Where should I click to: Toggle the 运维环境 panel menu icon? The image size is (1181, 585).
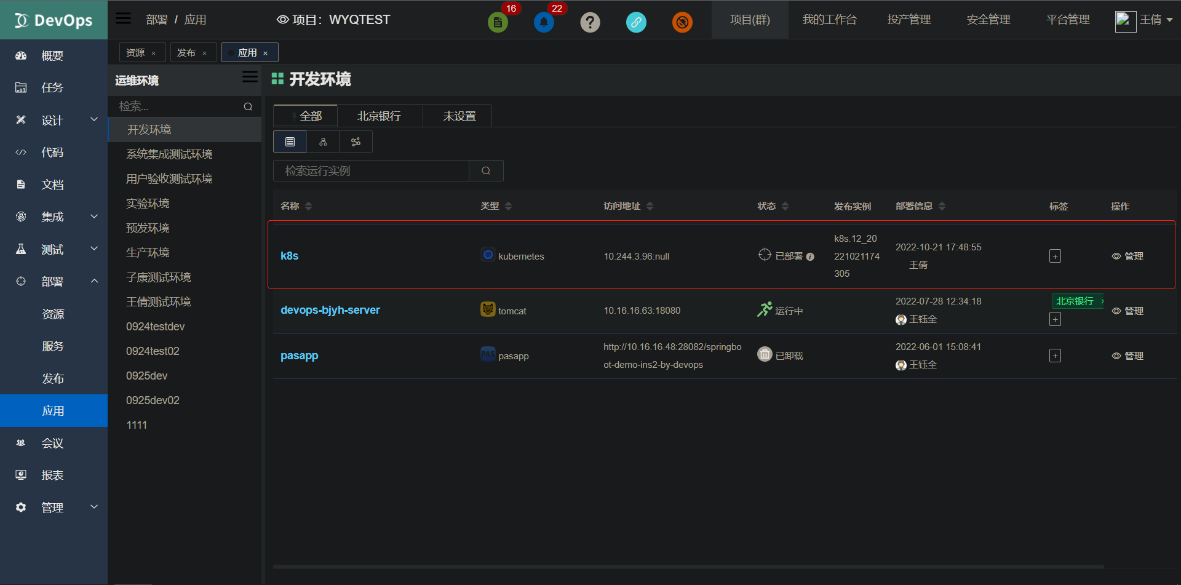[x=250, y=76]
